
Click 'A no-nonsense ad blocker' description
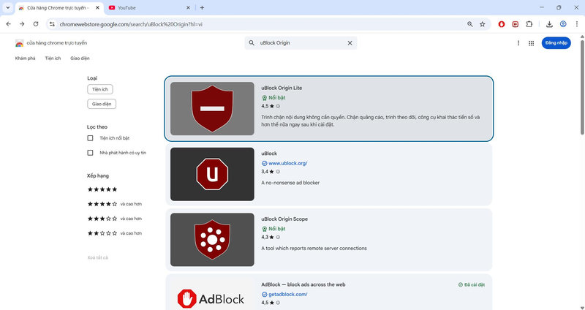tap(290, 183)
